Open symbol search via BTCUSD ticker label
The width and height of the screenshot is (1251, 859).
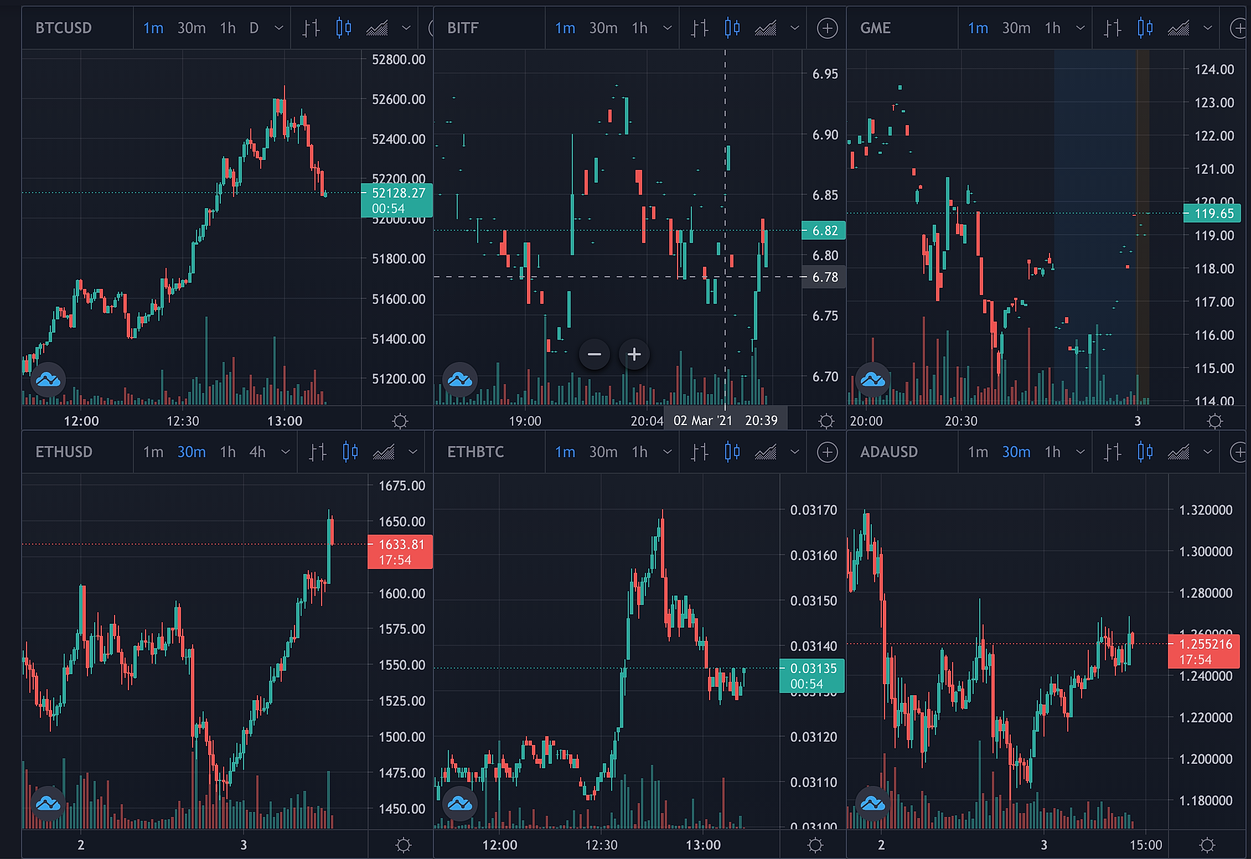[x=64, y=28]
